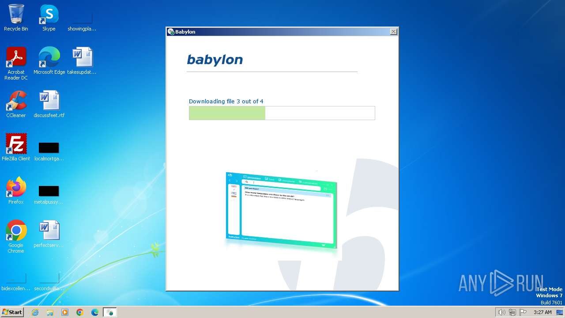Image resolution: width=565 pixels, height=318 pixels.
Task: Open Edge from the taskbar
Action: pyautogui.click(x=95, y=312)
